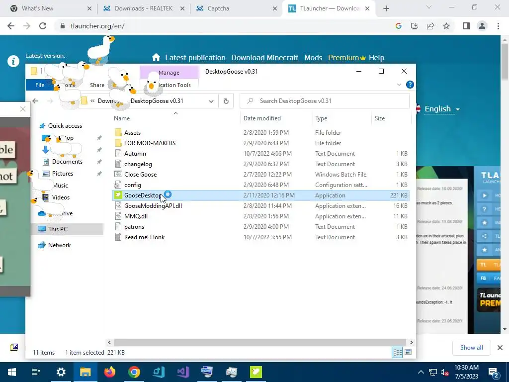Open the Help link on TLauncher

tap(376, 58)
